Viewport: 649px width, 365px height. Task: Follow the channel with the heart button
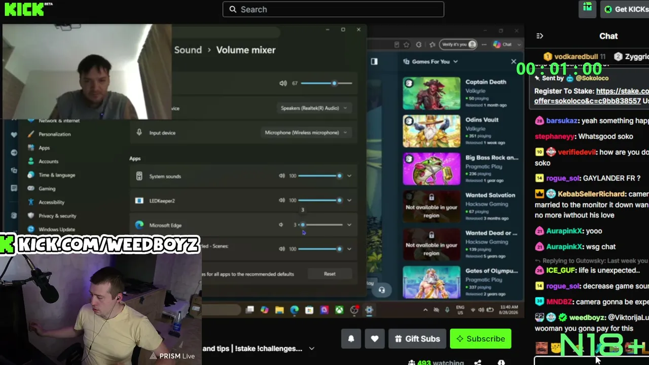coord(375,339)
